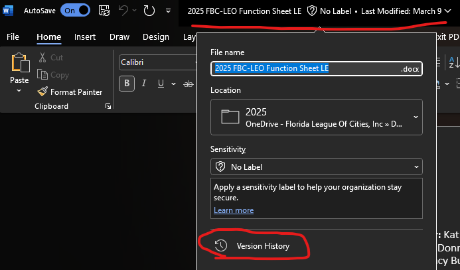Image resolution: width=460 pixels, height=270 pixels.
Task: Toggle Italic formatting
Action: tap(143, 83)
